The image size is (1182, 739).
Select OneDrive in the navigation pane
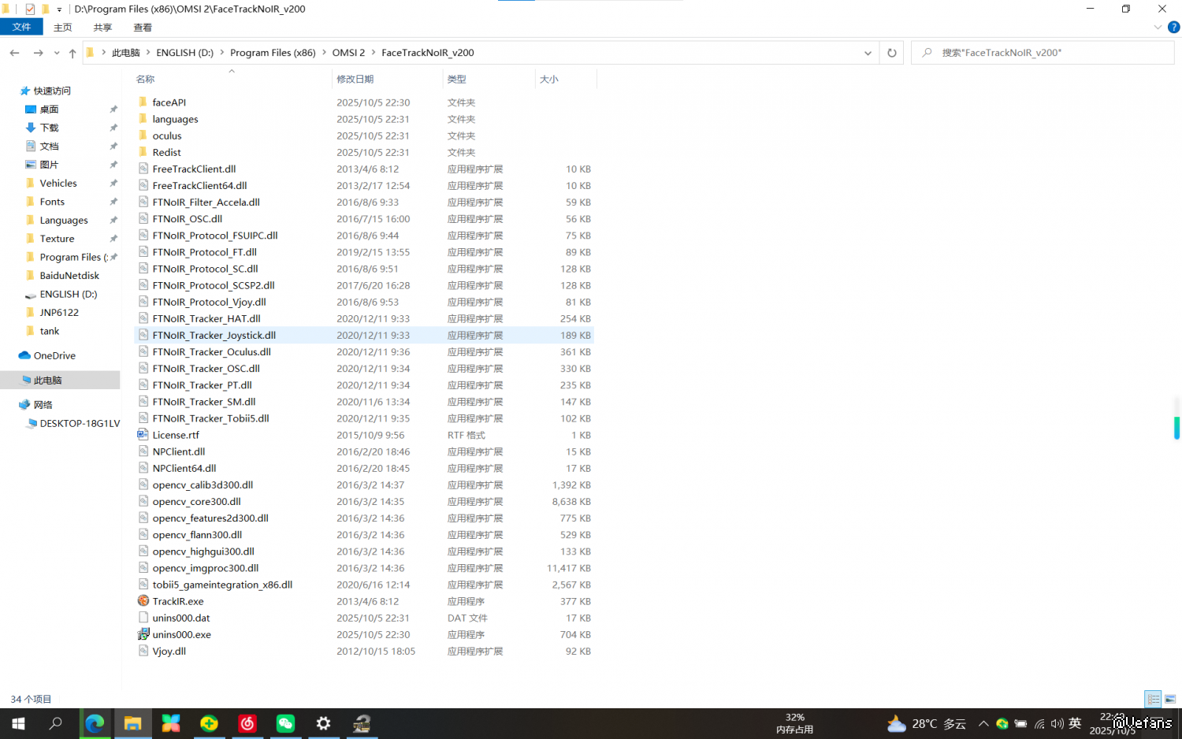(54, 356)
